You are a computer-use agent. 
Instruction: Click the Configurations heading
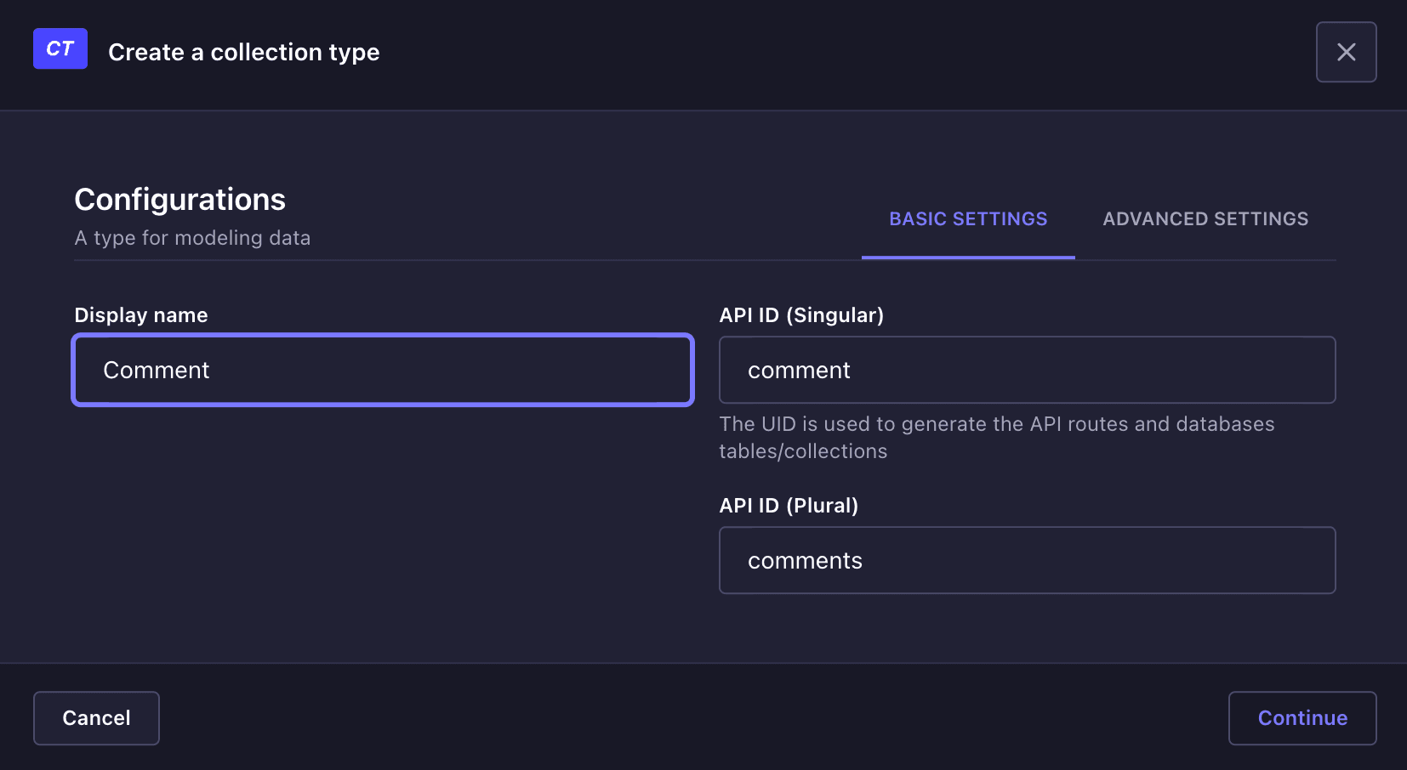click(179, 200)
